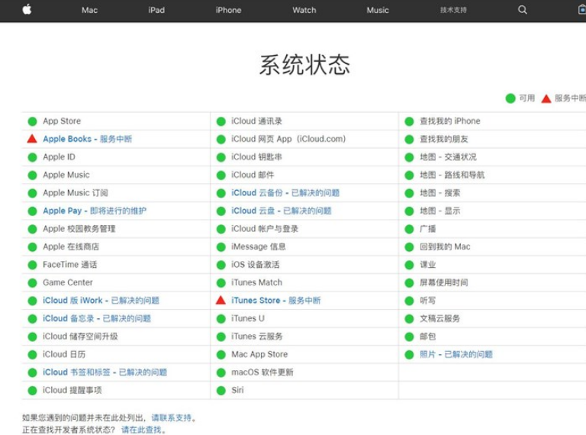586x435 pixels.
Task: Follow the 请联系支持 link
Action: (x=171, y=417)
